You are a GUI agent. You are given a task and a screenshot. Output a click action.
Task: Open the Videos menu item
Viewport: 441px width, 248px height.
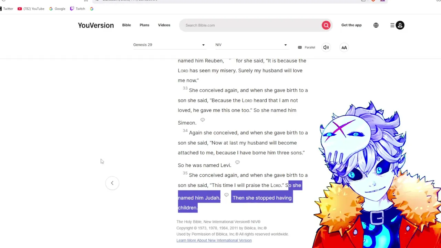point(164,25)
